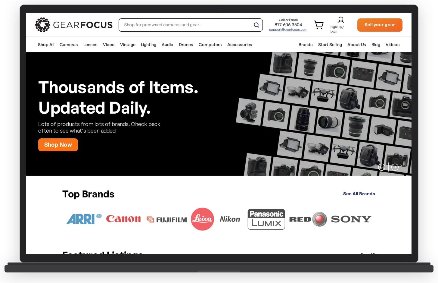
Task: Click the Panasonic Lumix logo
Action: coord(266,219)
